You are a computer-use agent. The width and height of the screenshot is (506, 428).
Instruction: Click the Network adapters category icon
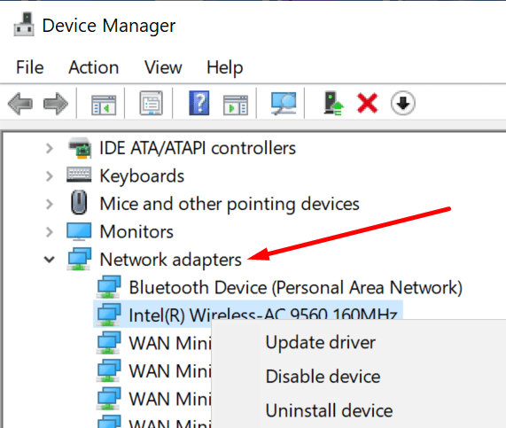click(79, 259)
